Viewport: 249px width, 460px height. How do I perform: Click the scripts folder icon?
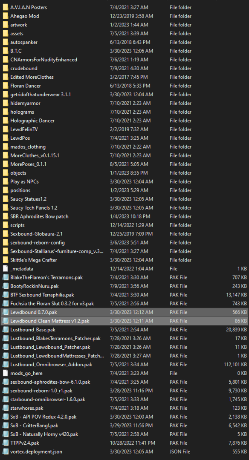[5, 225]
